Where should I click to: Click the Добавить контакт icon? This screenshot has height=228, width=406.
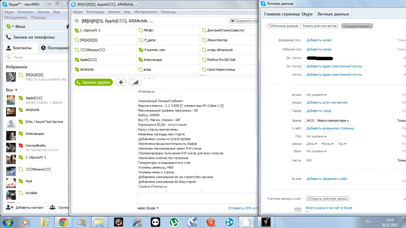click(10, 207)
